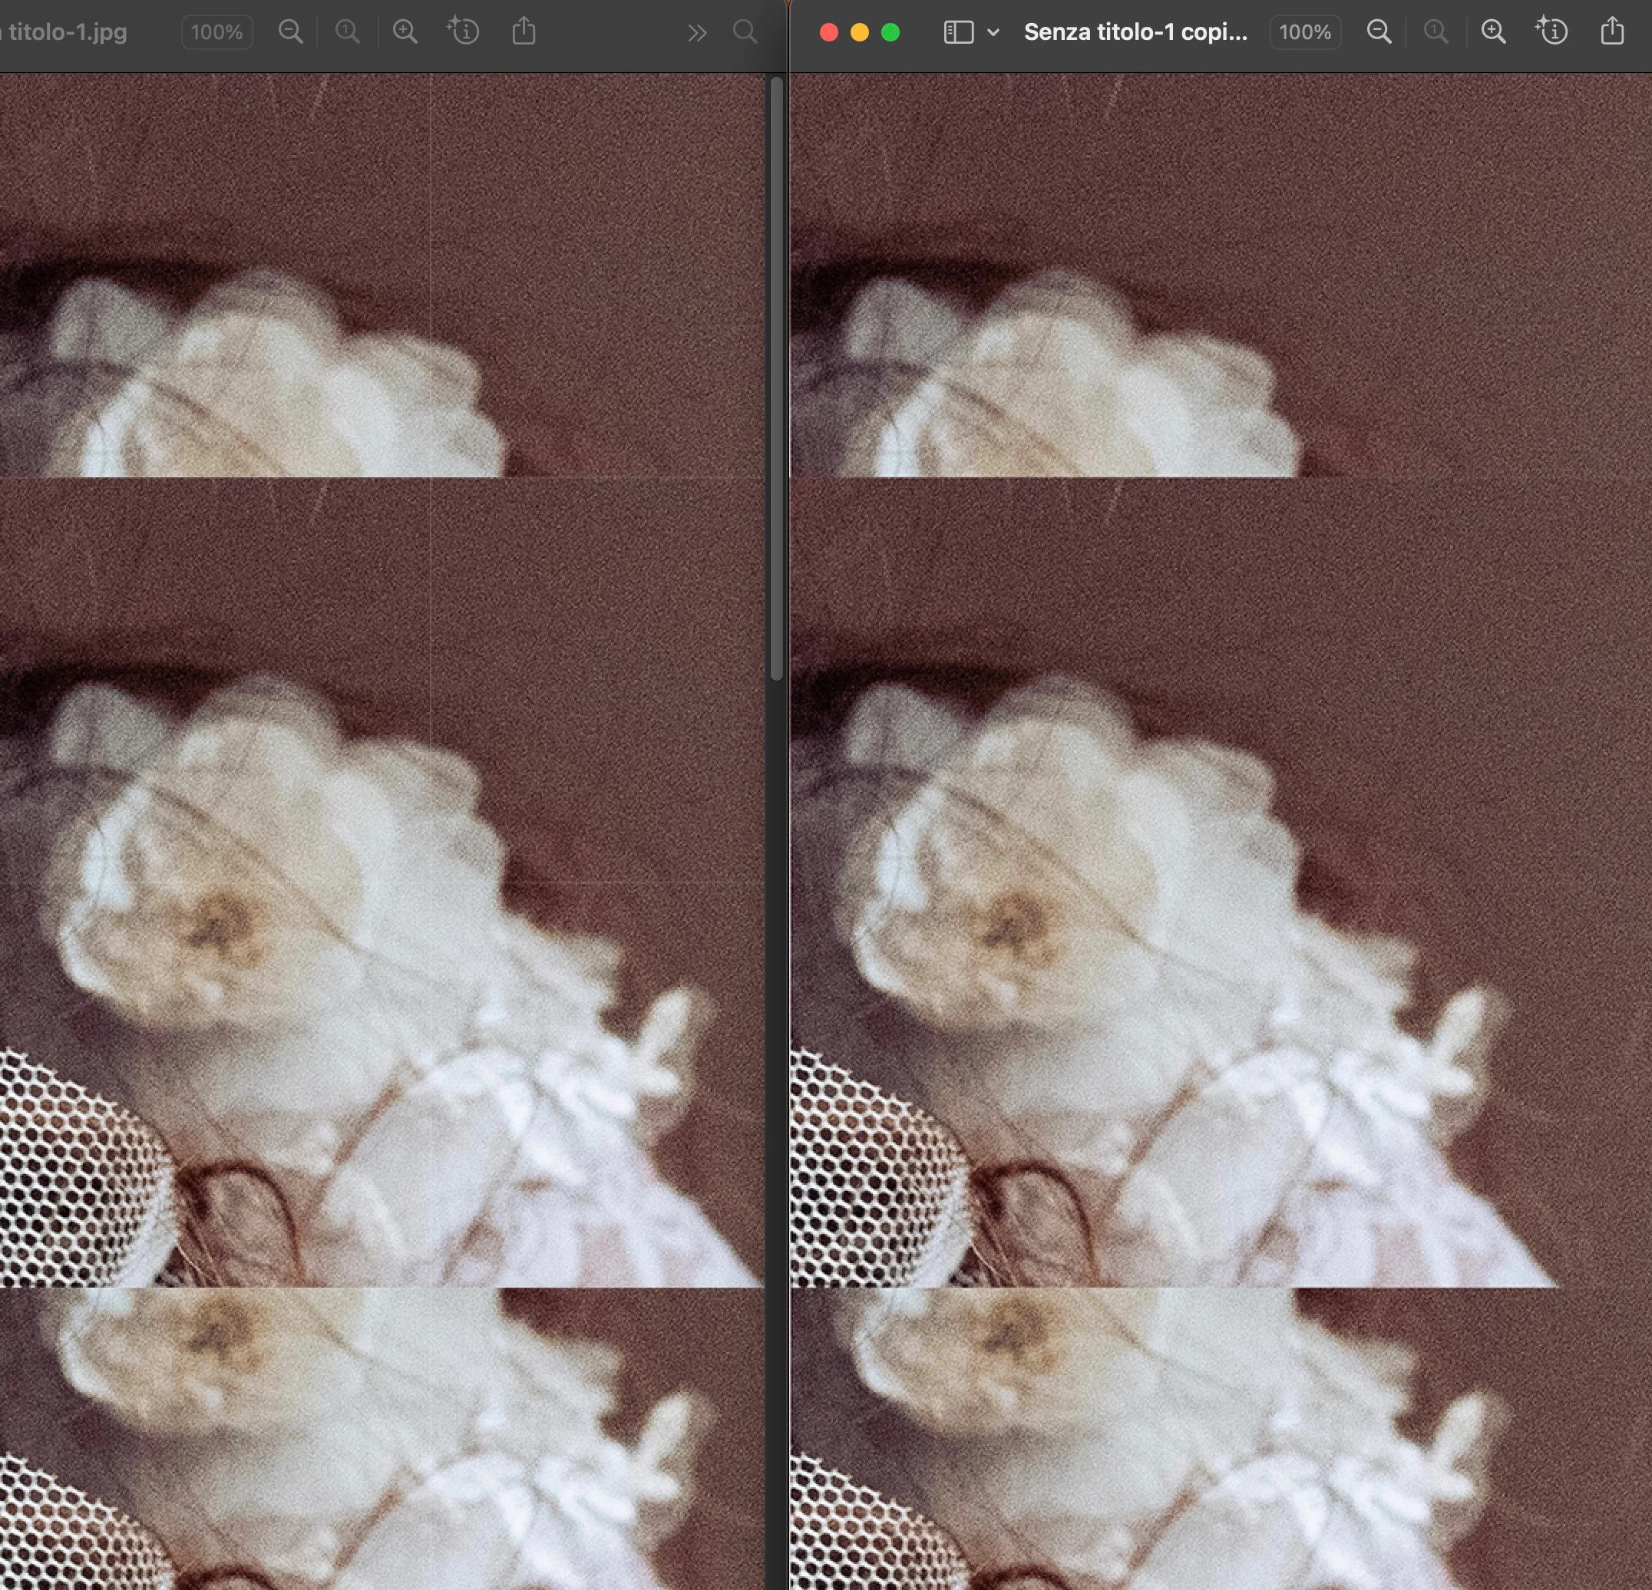Open Share menu in right window toolbar

pos(1611,32)
